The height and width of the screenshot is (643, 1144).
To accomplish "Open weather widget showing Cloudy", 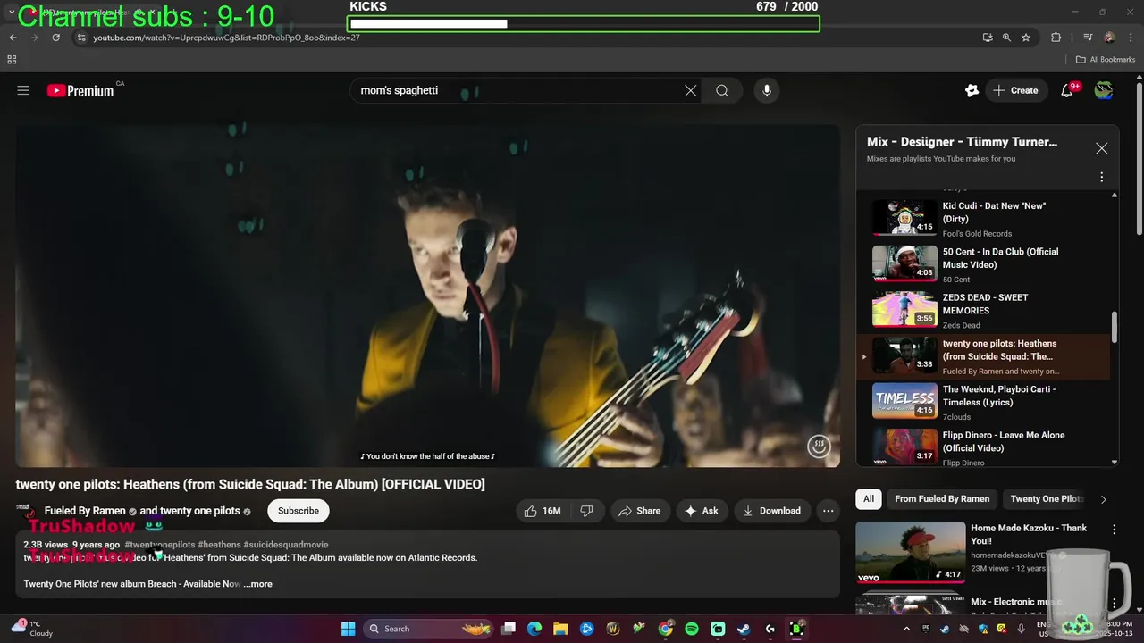I will [x=32, y=629].
